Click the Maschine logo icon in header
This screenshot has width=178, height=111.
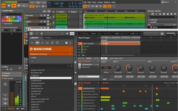pos(31,34)
